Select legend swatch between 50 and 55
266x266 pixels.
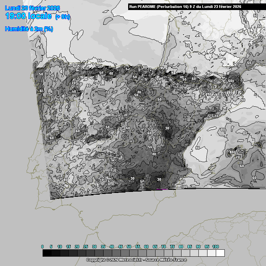click(x=133, y=253)
